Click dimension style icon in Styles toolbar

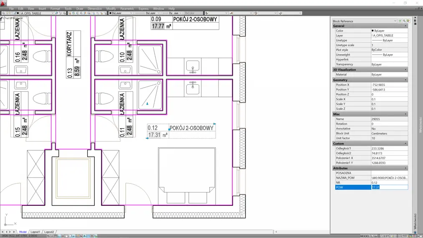231,13
